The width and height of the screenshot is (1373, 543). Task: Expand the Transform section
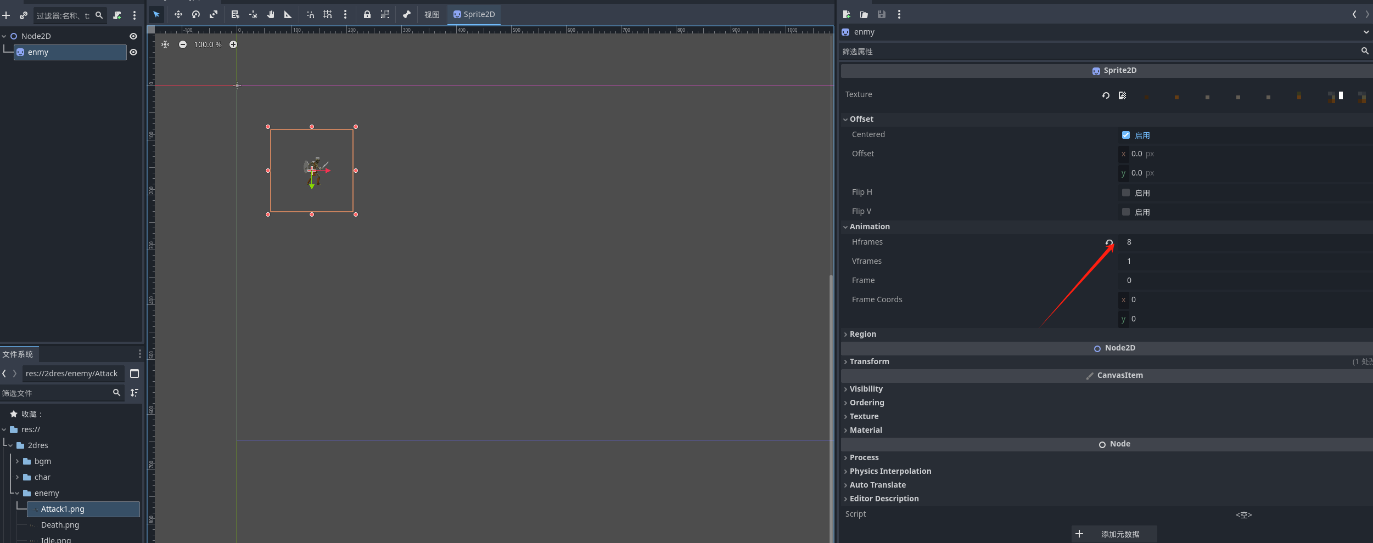point(1106,361)
